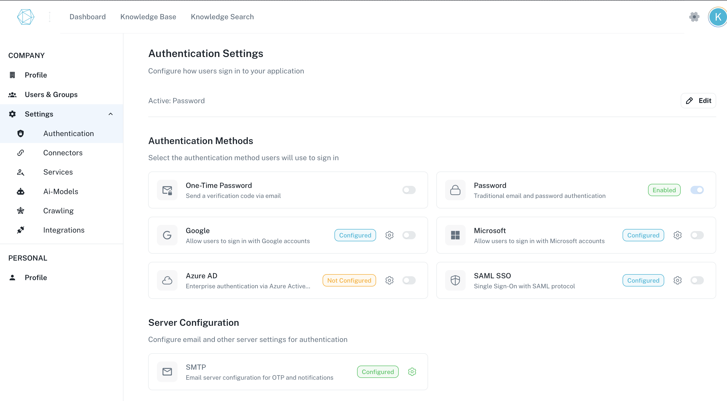
Task: Open the Google settings gear icon
Action: pos(389,235)
